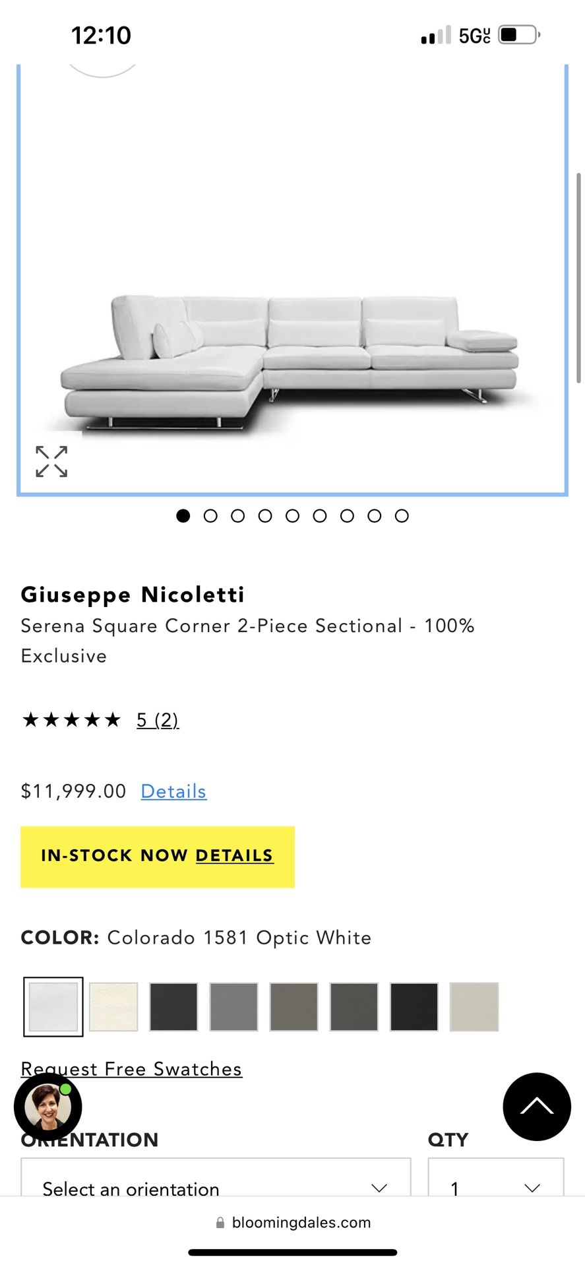Pick the medium gray color swatch

click(x=233, y=1007)
